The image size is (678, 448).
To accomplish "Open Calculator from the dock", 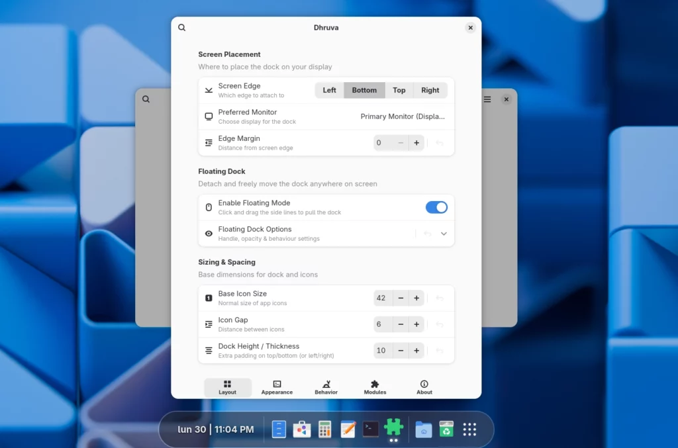I will coord(324,429).
